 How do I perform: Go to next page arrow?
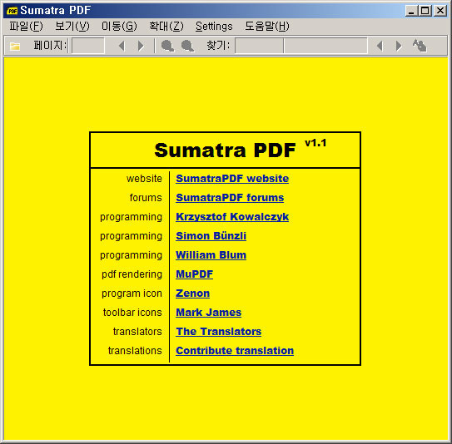[141, 46]
